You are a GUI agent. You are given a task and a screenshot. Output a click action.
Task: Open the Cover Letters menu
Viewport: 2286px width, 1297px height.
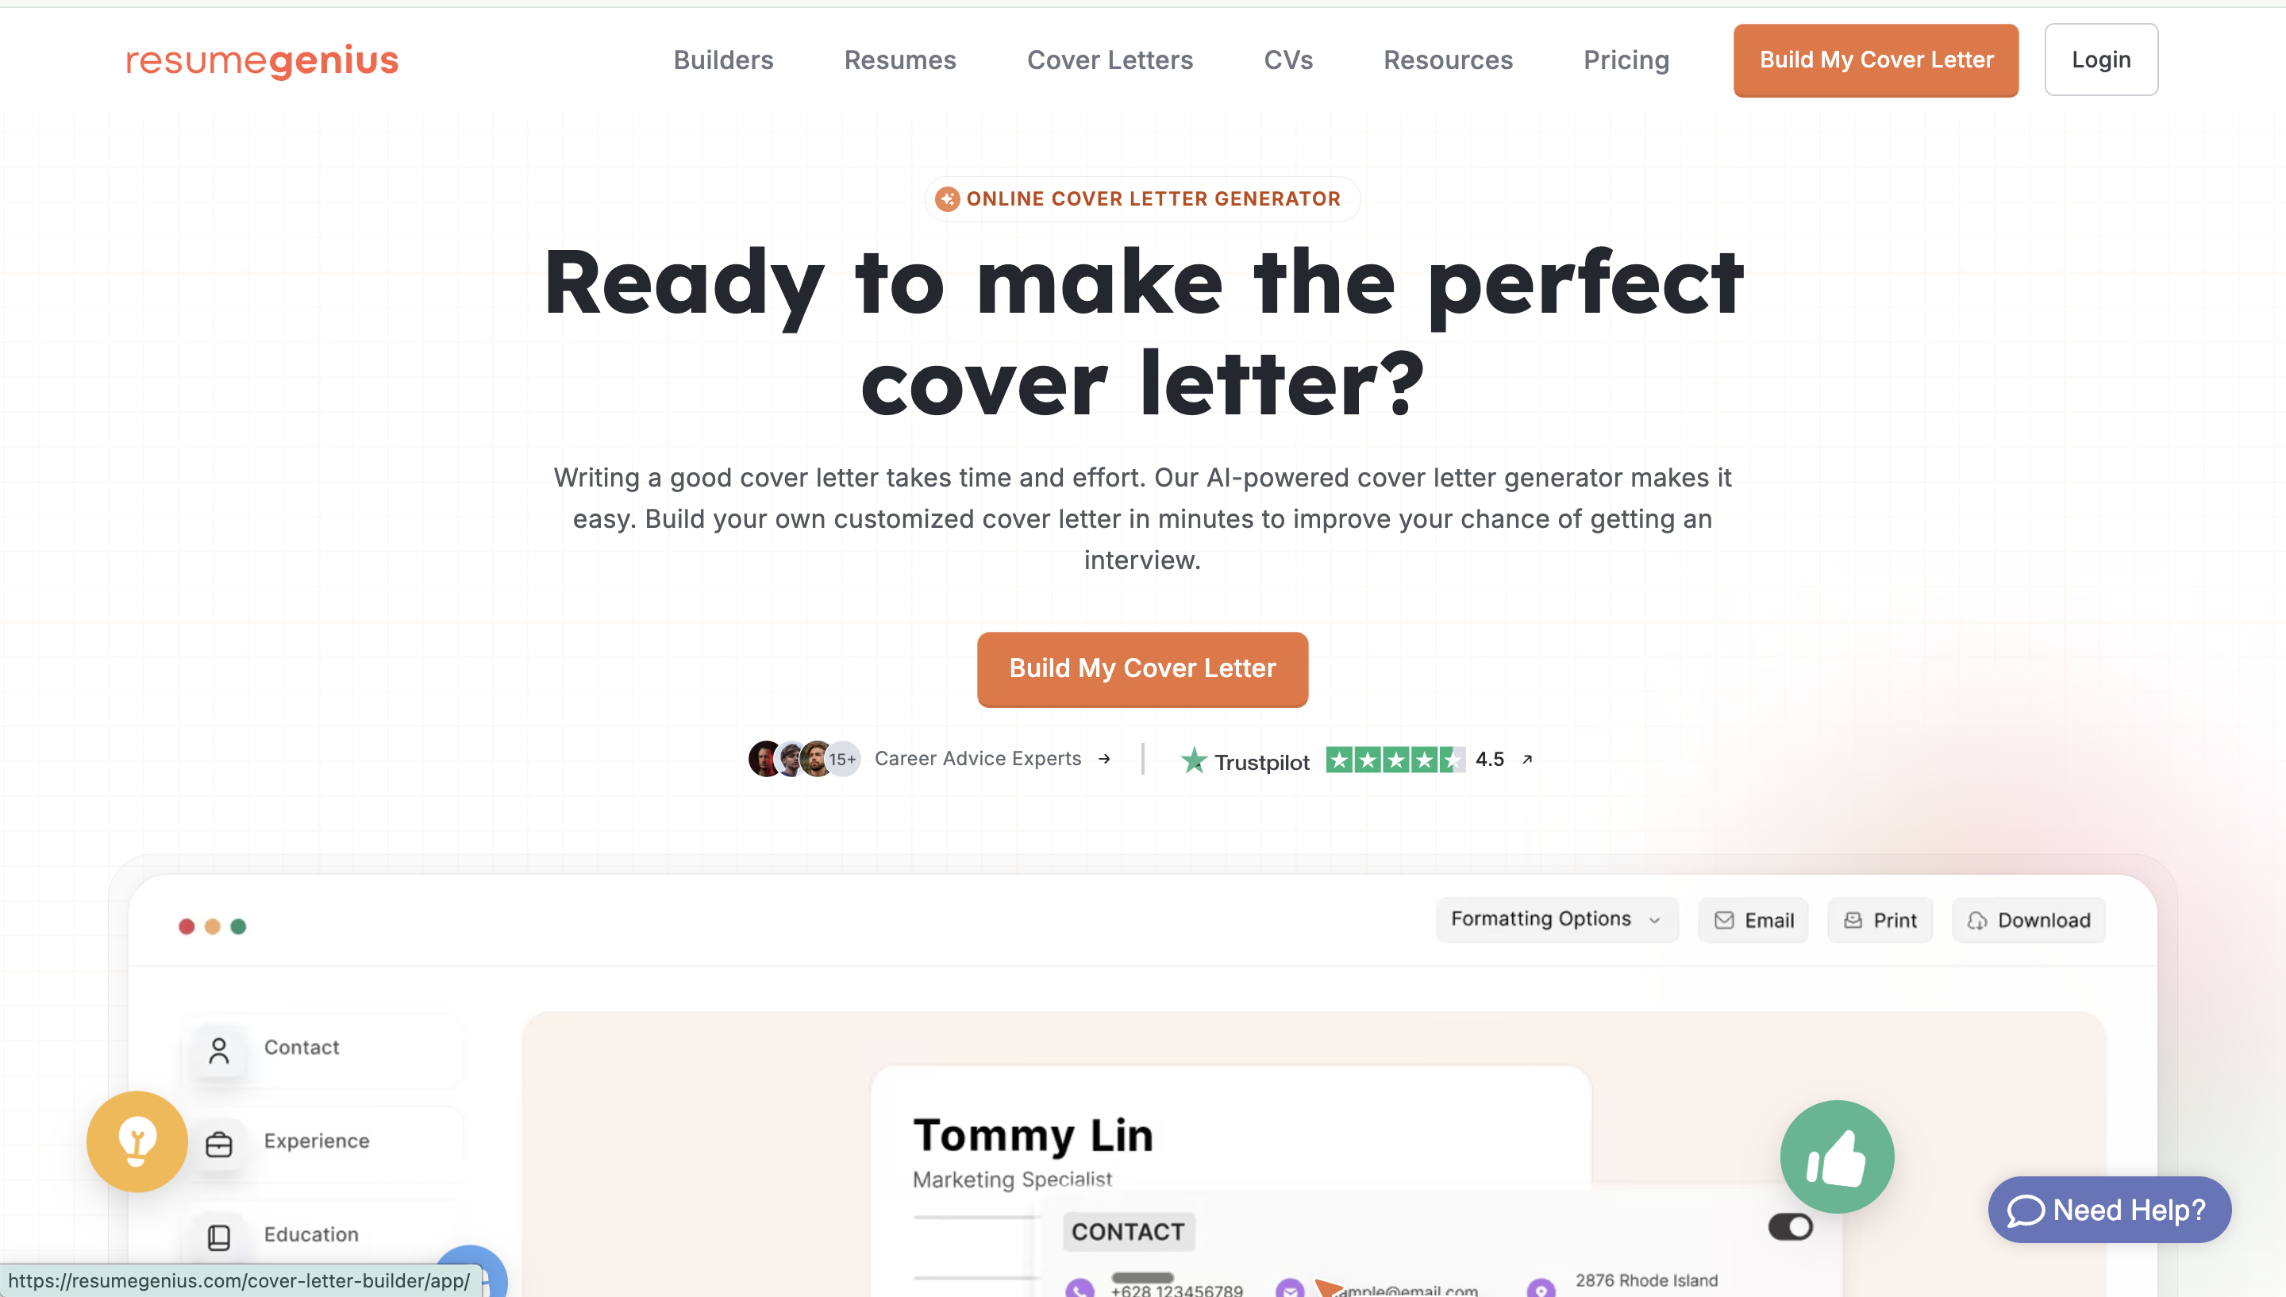tap(1110, 60)
